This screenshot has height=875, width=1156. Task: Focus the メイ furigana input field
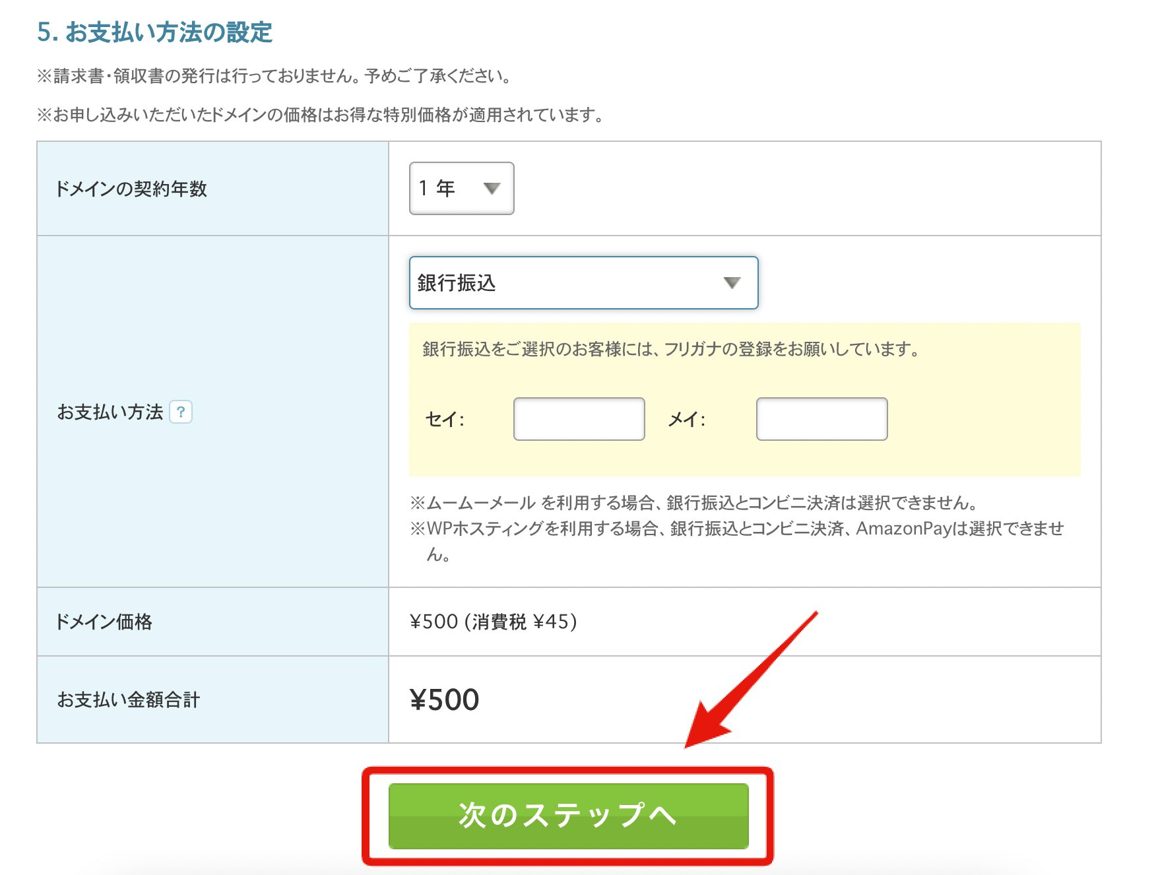pos(822,419)
